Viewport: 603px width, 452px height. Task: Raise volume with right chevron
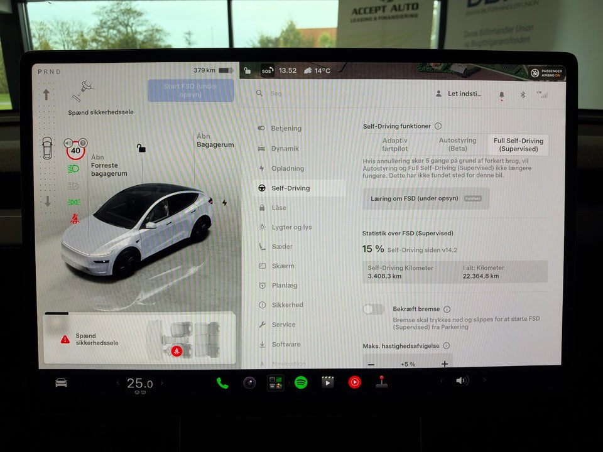pyautogui.click(x=484, y=380)
